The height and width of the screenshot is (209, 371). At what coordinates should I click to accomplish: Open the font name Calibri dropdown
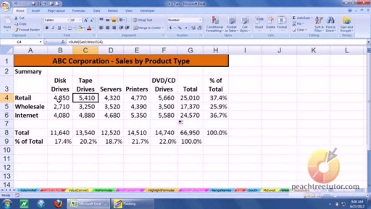point(68,20)
